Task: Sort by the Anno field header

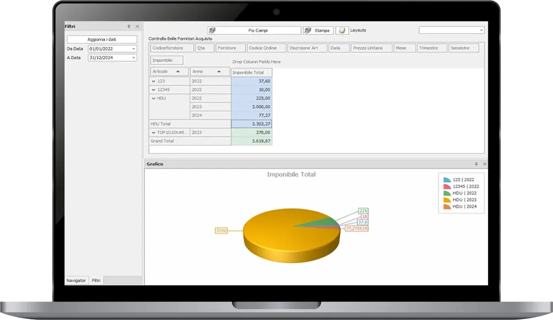Action: [x=210, y=72]
